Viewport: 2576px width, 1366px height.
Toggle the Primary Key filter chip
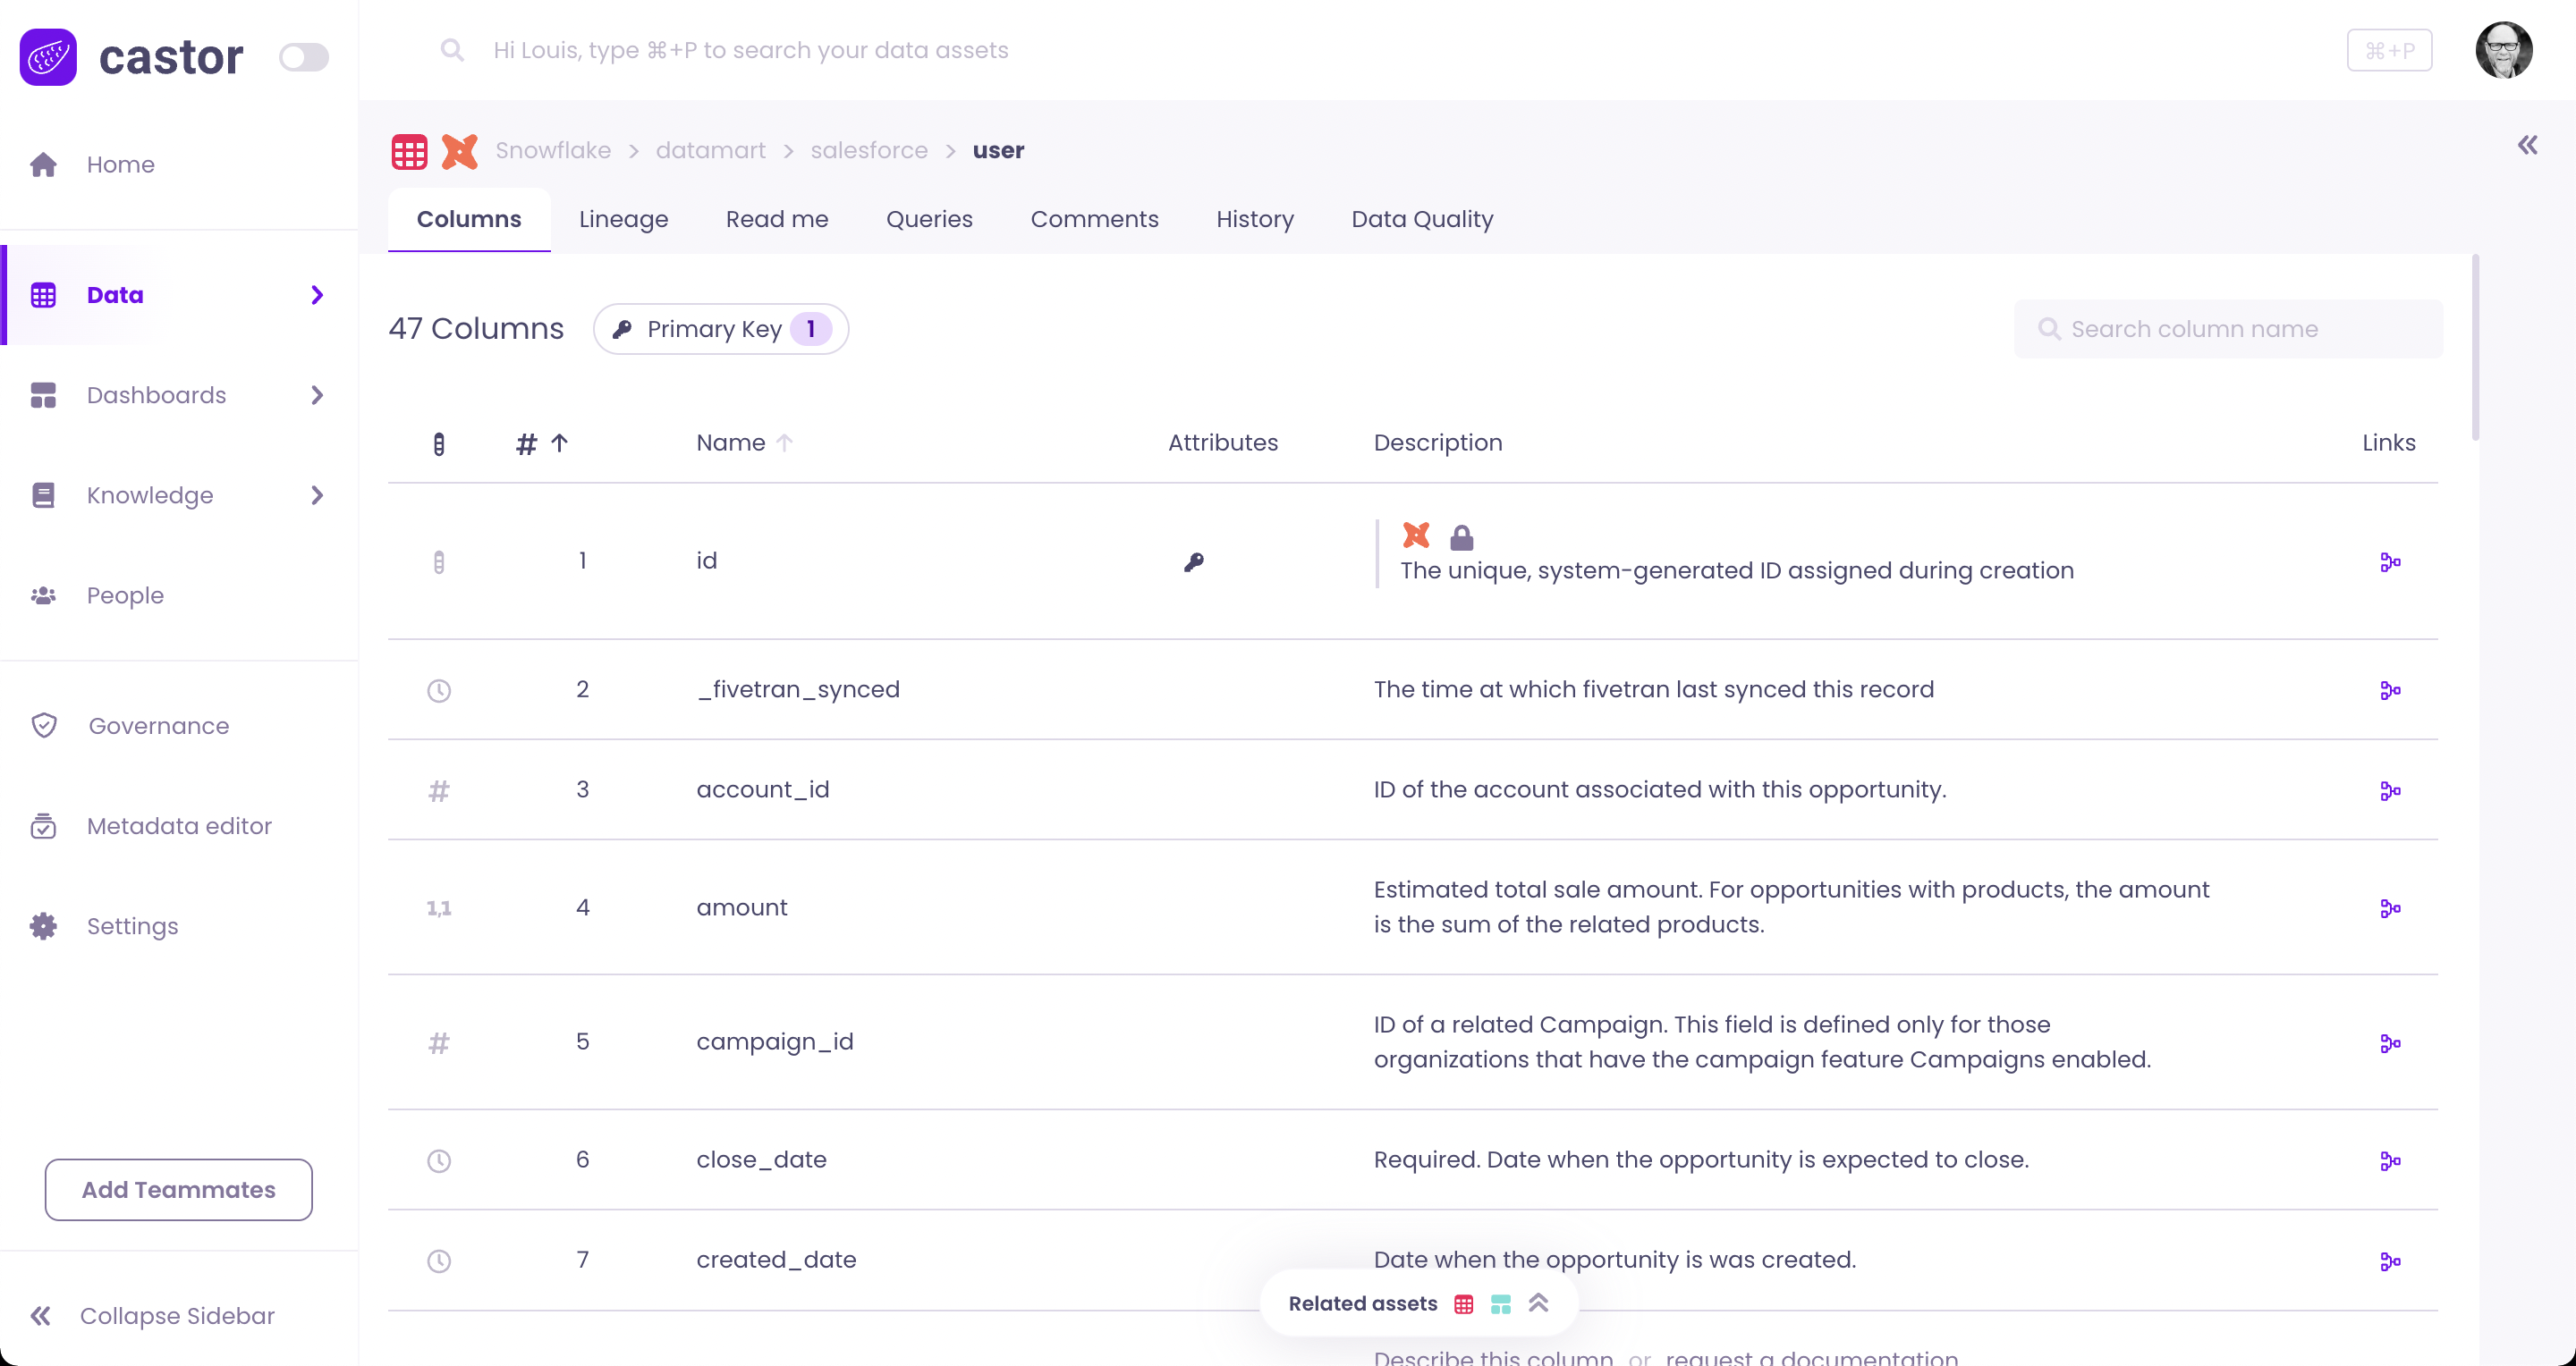click(x=720, y=329)
